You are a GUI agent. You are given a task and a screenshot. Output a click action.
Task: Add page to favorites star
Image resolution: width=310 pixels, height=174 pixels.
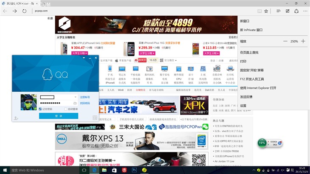click(266, 11)
